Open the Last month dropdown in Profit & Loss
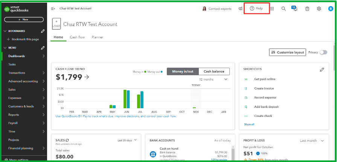The width and height of the screenshot is (337, 162). point(312,141)
